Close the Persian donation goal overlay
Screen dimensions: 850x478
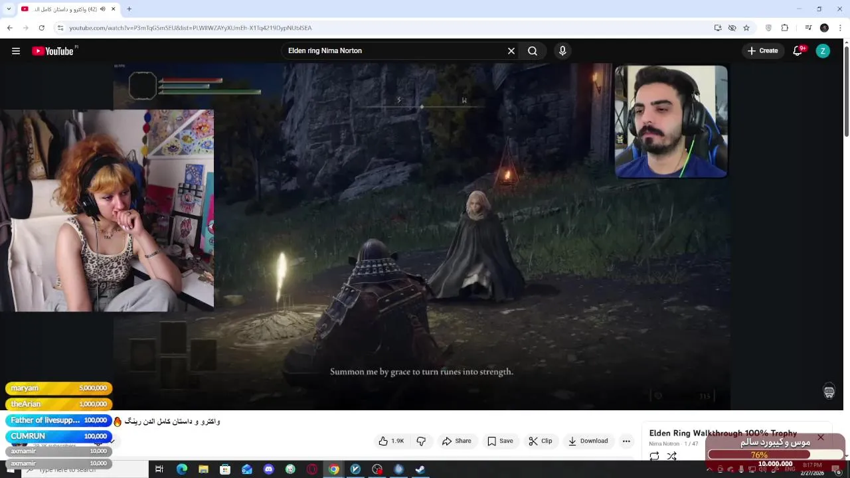click(x=821, y=438)
